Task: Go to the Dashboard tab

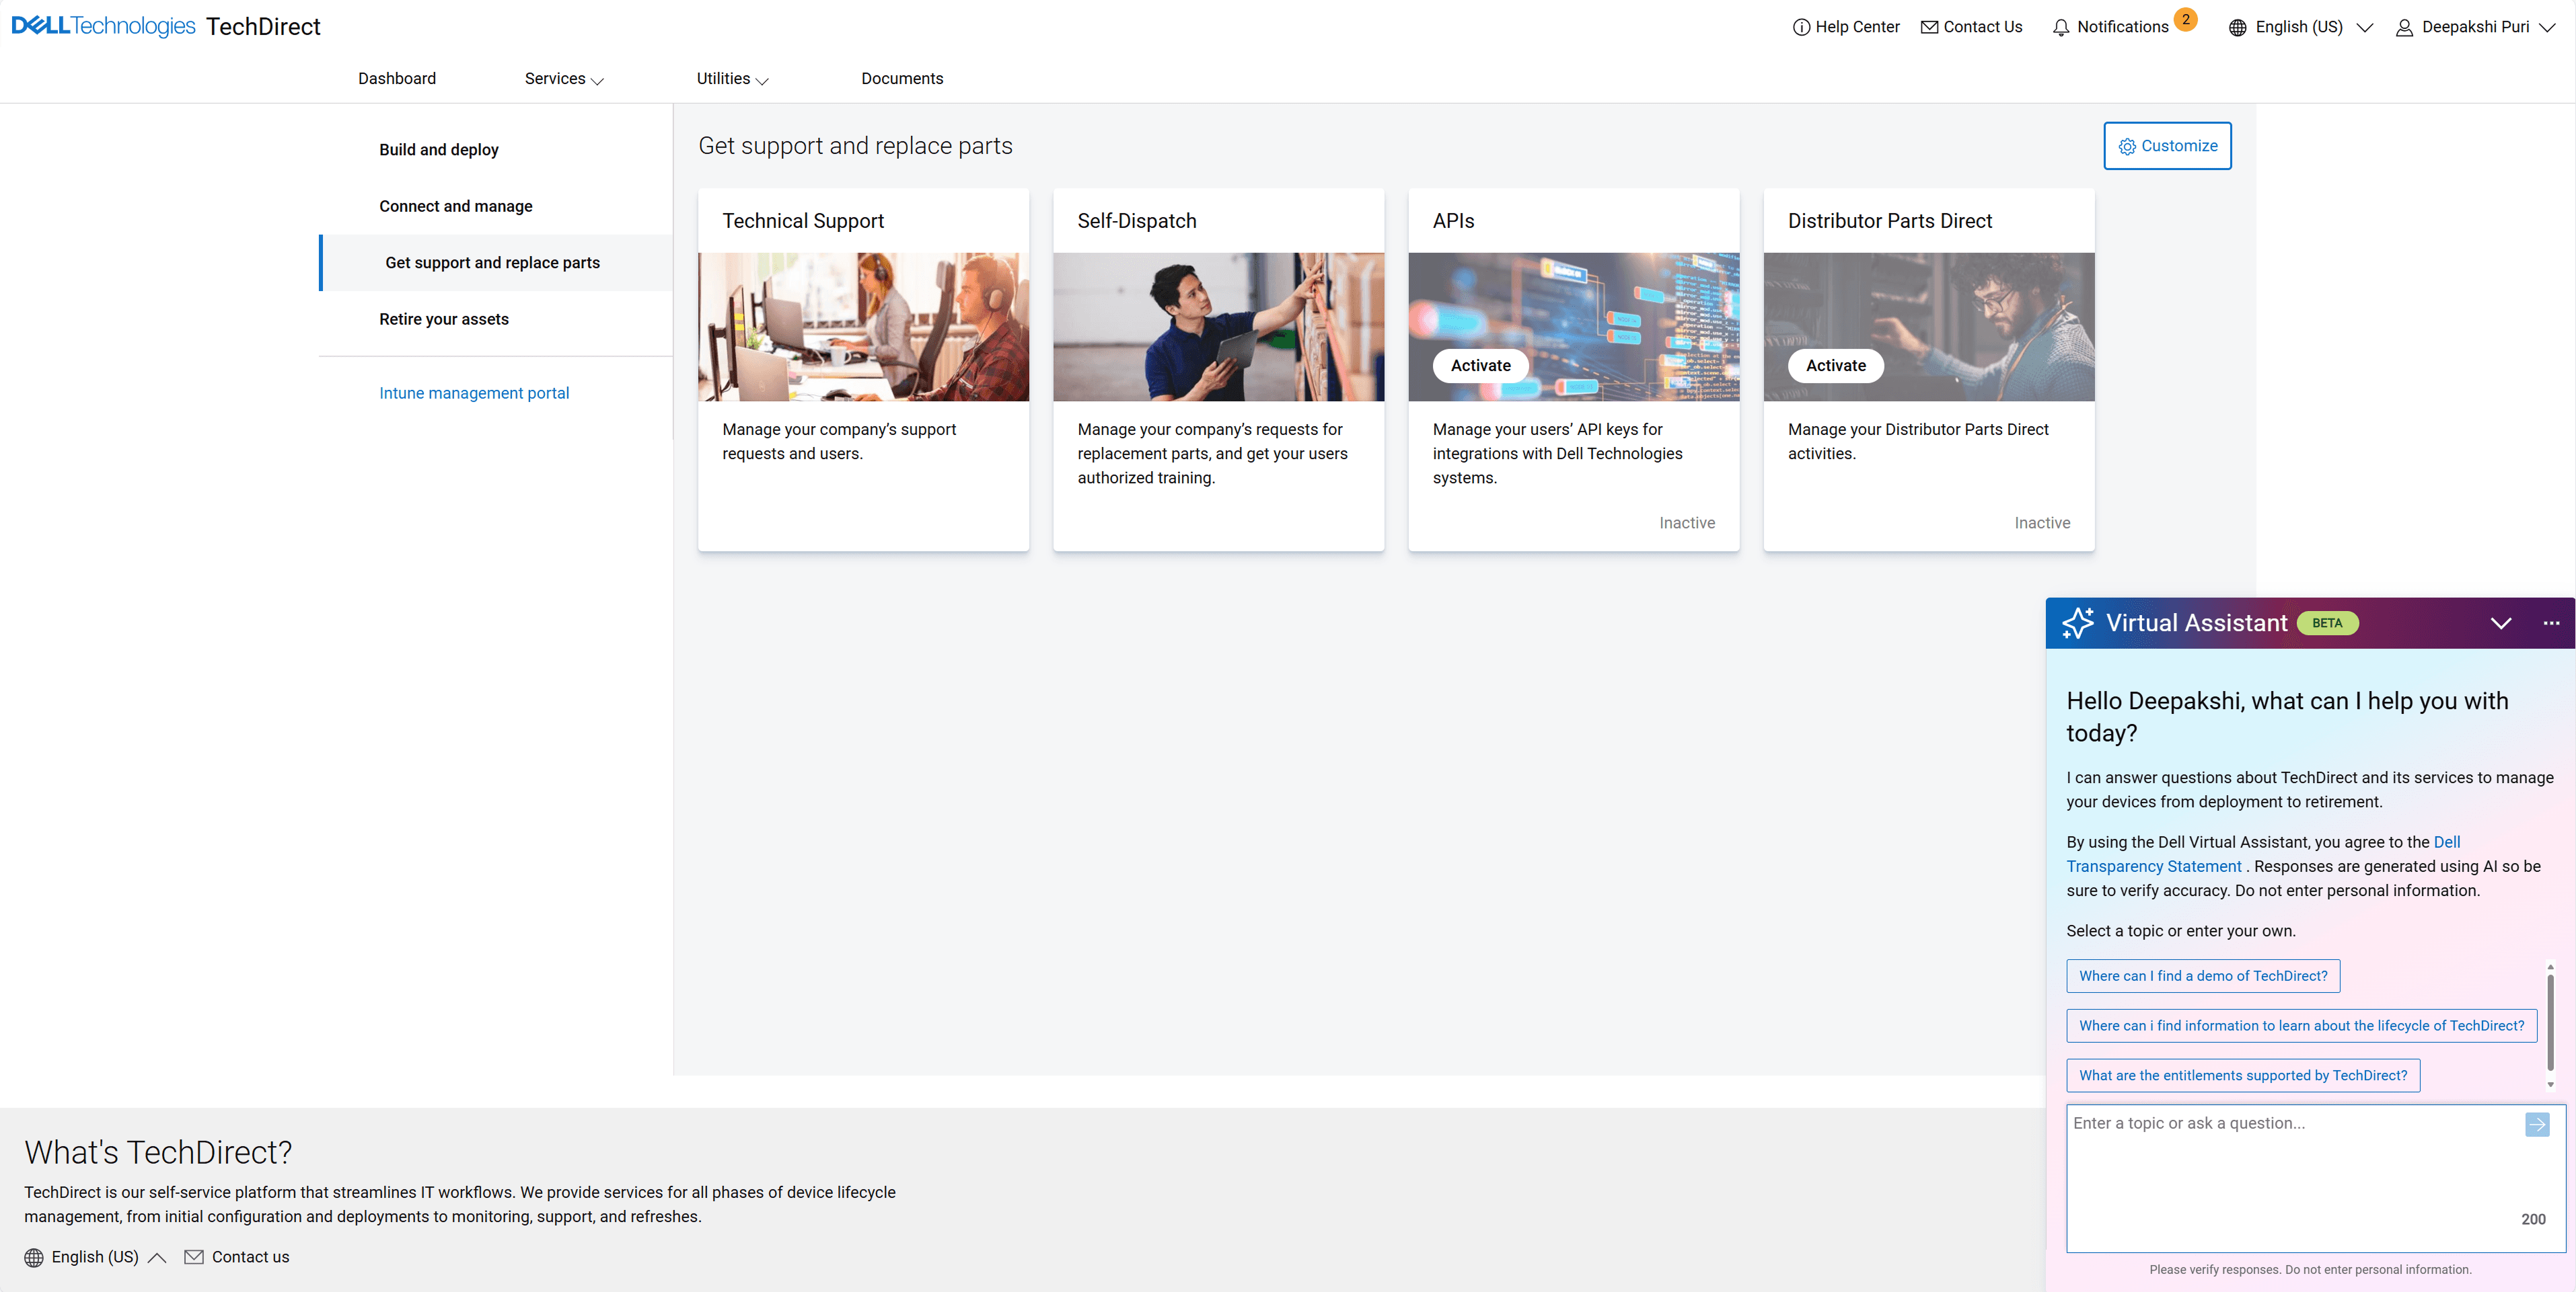Action: click(x=396, y=78)
